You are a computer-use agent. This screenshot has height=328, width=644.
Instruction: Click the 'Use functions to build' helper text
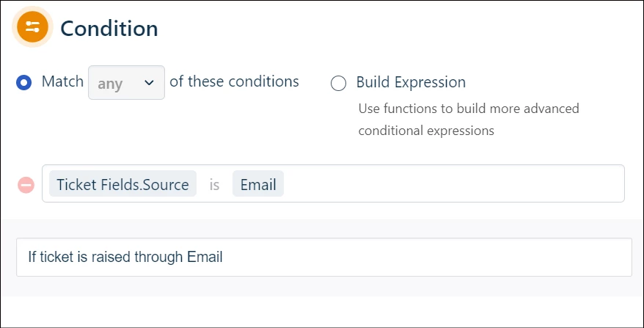pyautogui.click(x=469, y=109)
